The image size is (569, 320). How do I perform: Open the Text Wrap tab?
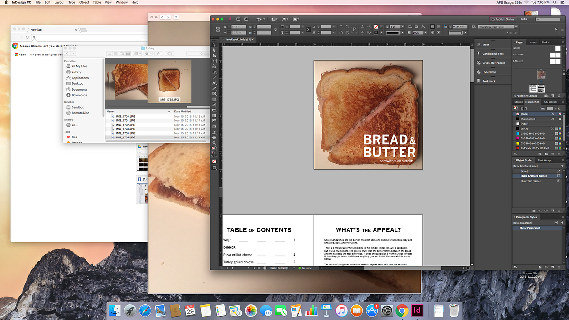[x=544, y=160]
